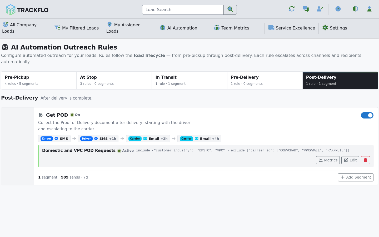The image size is (379, 237).
Task: Click the search magnifier button
Action: tap(230, 10)
